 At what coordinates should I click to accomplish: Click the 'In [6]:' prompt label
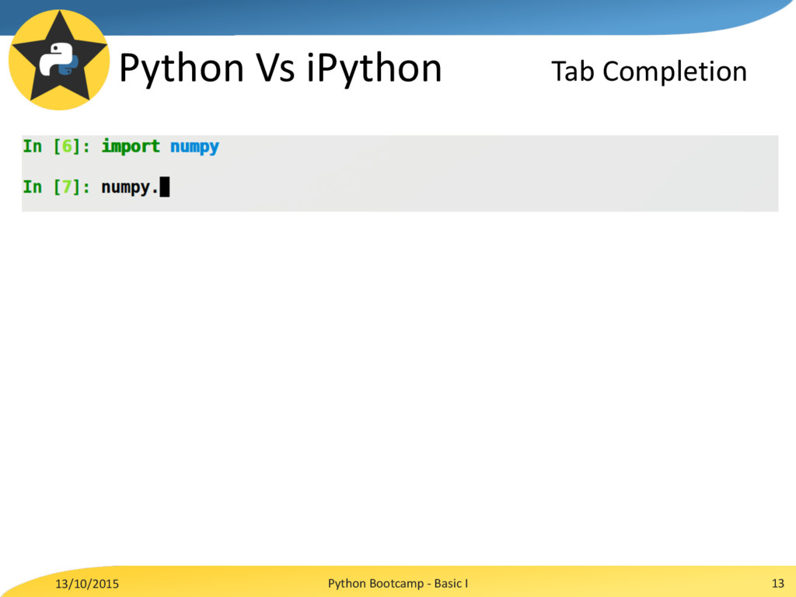[x=56, y=147]
